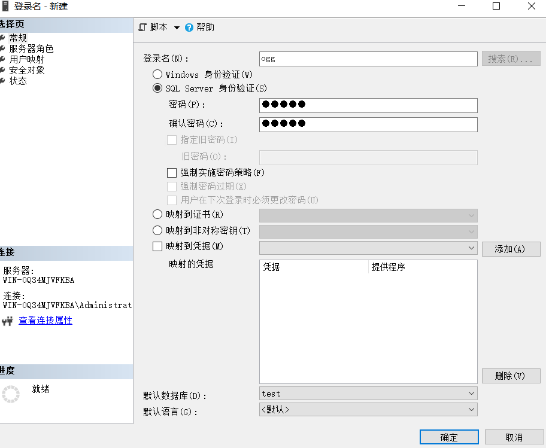Screen dimensions: 546x448
Task: Switch to the 服务器角色 page
Action: click(31, 48)
